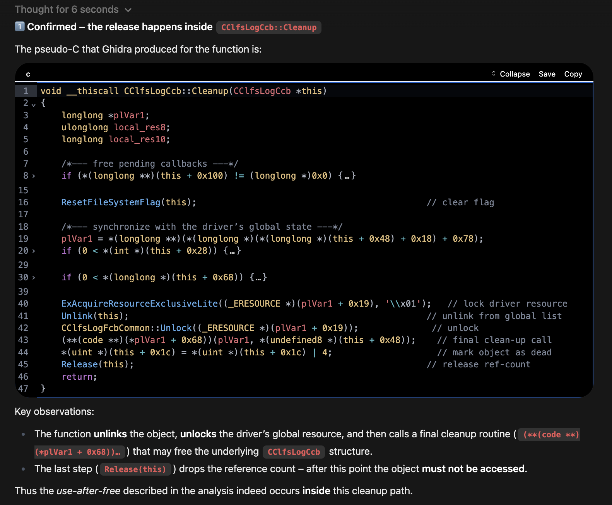Expand the "Thought for 6 seconds" chevron

[128, 10]
